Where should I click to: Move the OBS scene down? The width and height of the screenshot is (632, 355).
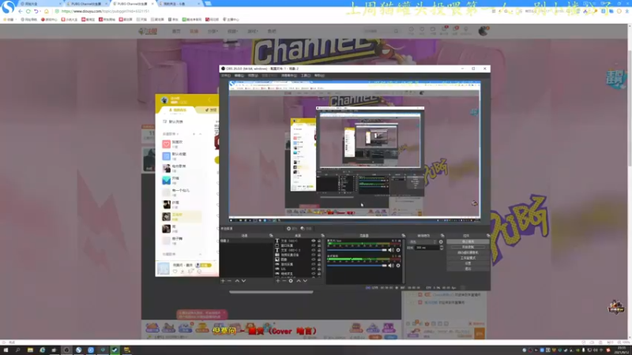click(x=244, y=281)
